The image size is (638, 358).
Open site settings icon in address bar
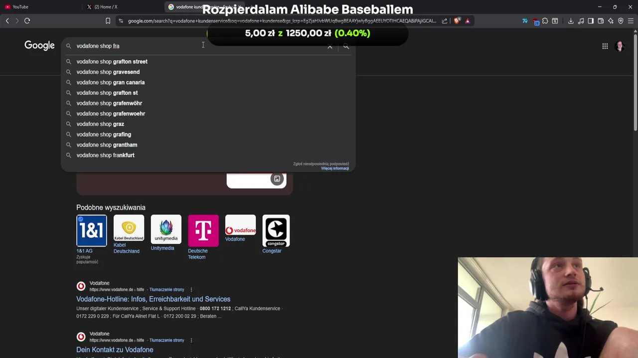121,21
